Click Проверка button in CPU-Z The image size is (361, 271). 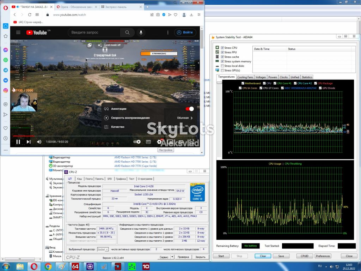tap(183, 257)
